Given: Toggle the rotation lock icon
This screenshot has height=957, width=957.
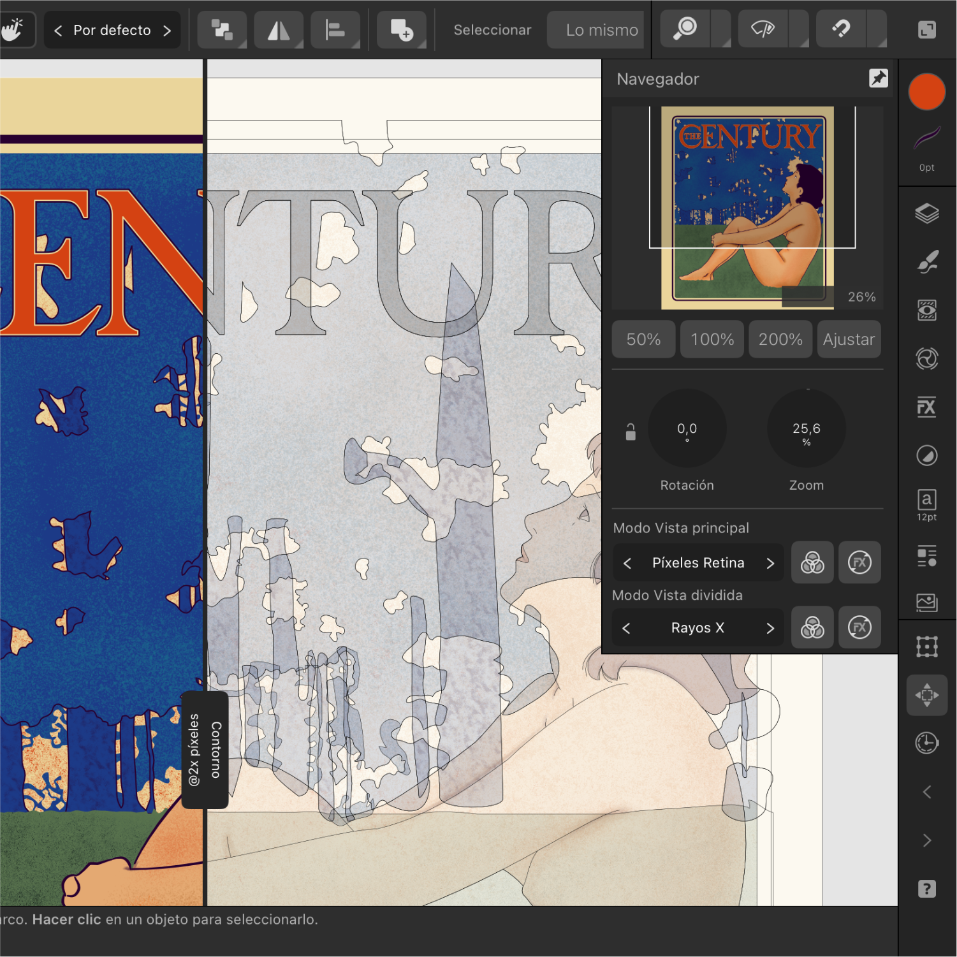Looking at the screenshot, I should [631, 432].
